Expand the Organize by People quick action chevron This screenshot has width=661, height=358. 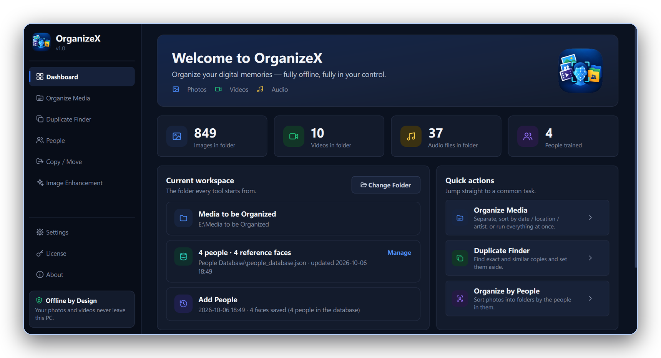coord(590,298)
